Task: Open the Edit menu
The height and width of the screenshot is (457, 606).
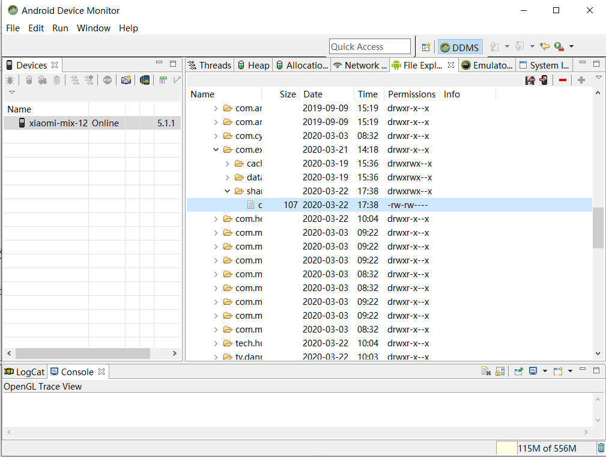Action: (36, 28)
